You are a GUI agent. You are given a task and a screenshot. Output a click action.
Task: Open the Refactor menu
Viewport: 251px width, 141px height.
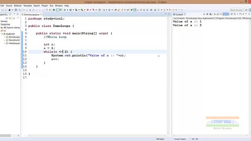(x=18, y=5)
